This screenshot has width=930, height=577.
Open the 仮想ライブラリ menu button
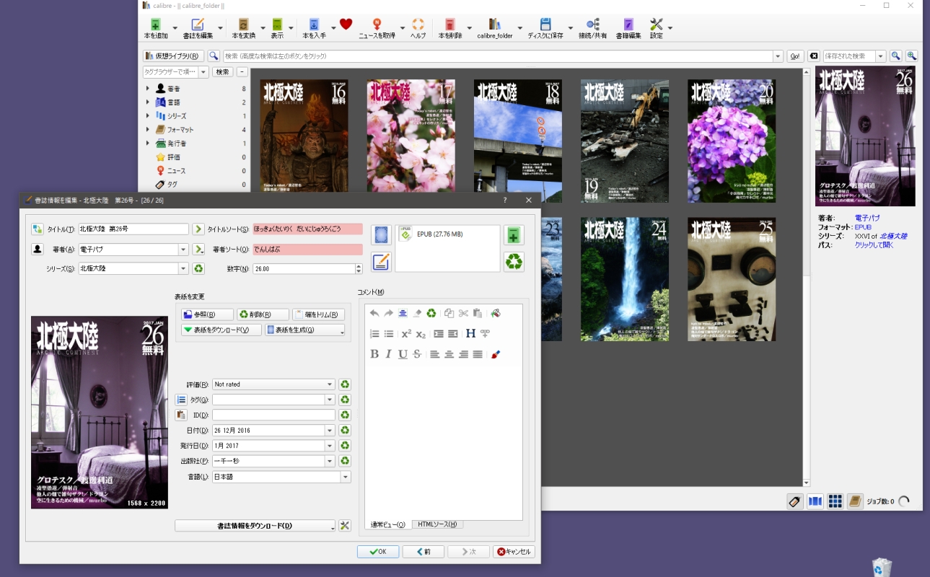[x=173, y=56]
